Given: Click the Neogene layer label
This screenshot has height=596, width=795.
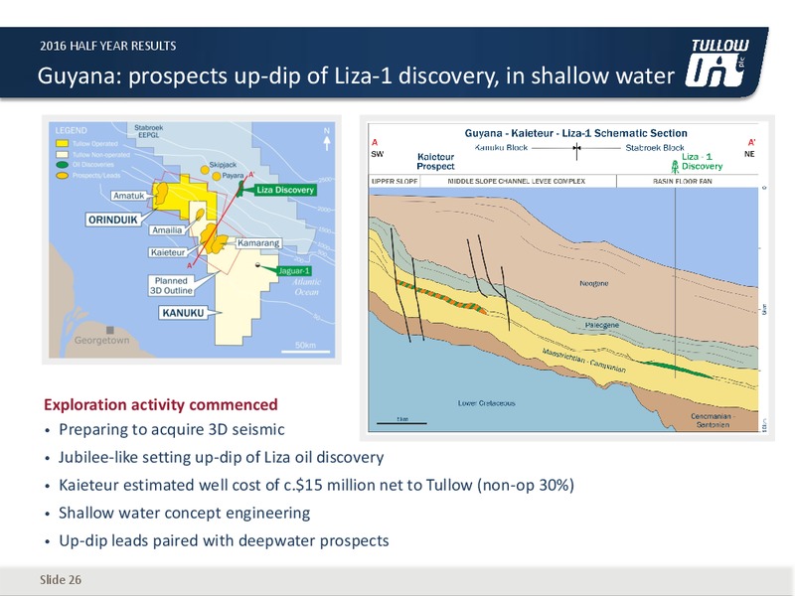Looking at the screenshot, I should tap(593, 283).
